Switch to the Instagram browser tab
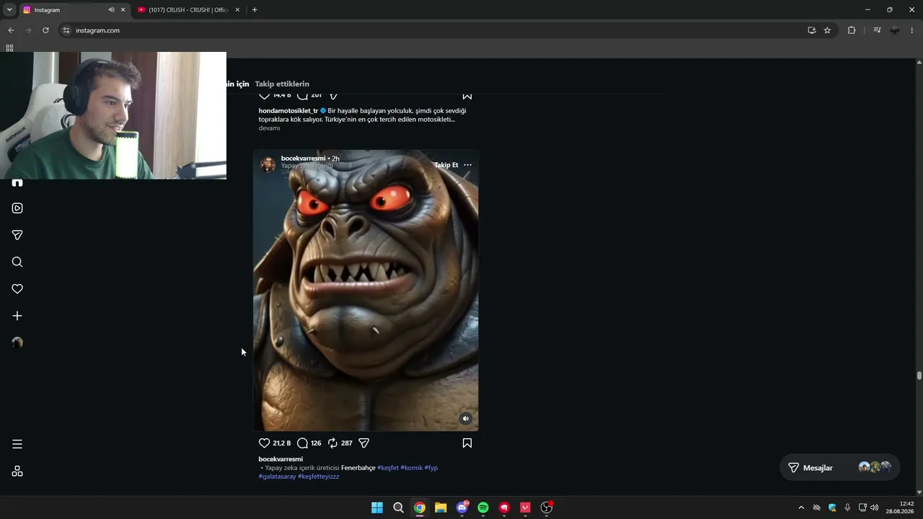This screenshot has height=519, width=923. 74,10
